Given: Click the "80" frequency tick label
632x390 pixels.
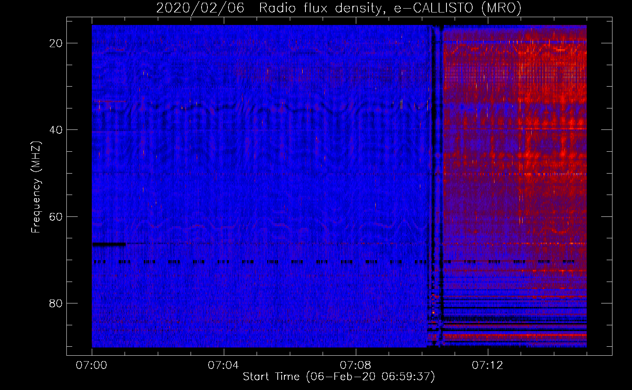Looking at the screenshot, I should pyautogui.click(x=56, y=303).
